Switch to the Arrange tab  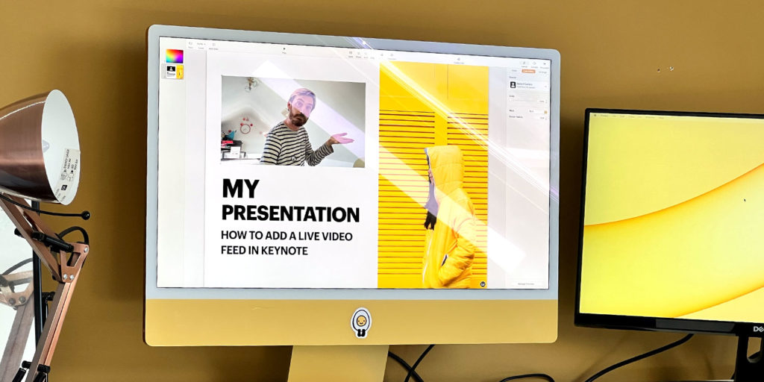pyautogui.click(x=542, y=73)
